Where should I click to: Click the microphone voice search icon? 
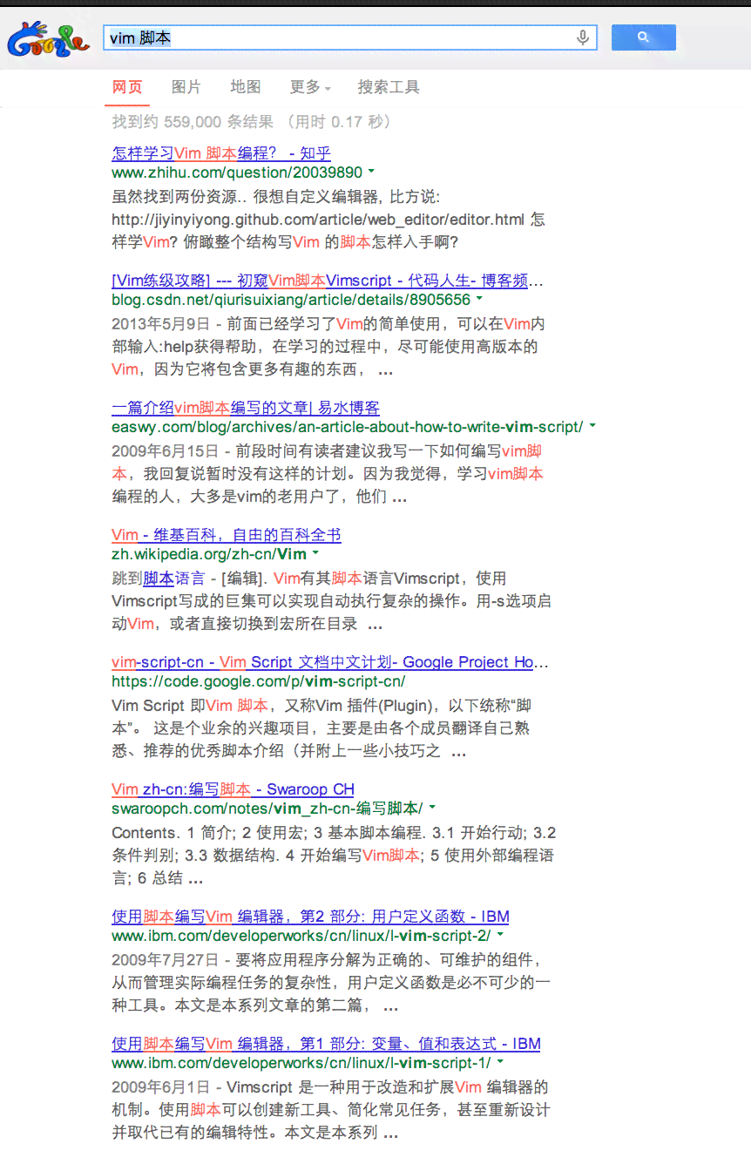tap(583, 37)
